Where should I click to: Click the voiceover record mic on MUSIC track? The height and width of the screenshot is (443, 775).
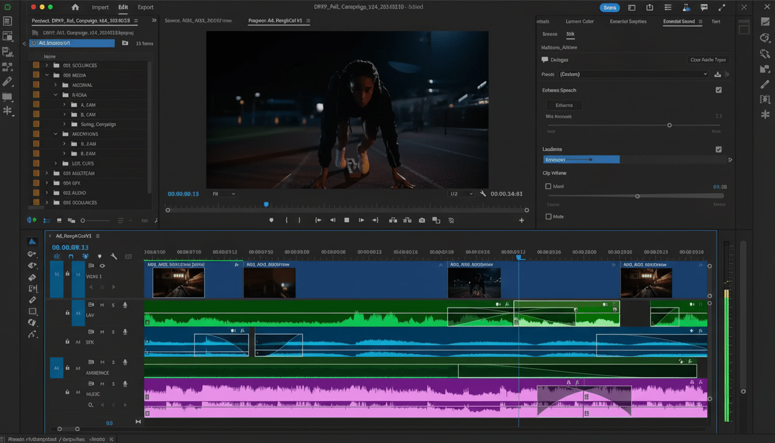125,384
